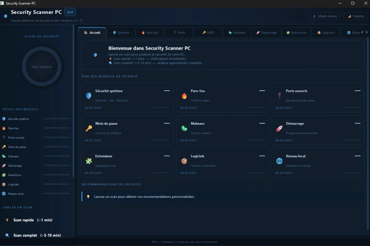Image resolution: width=370 pixels, height=246 pixels.
Task: Select the Sécurité système shield icon in sidebar
Action: click(x=4, y=119)
